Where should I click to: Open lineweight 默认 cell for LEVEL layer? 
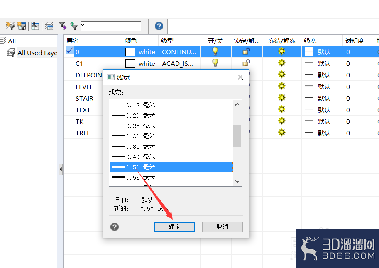pos(322,86)
